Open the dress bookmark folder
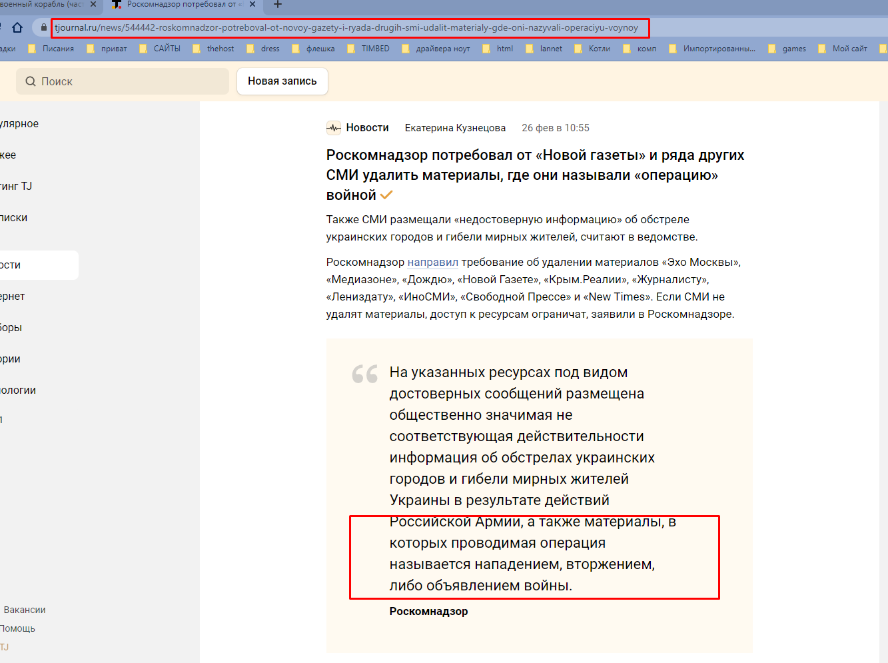The width and height of the screenshot is (888, 663). 263,49
